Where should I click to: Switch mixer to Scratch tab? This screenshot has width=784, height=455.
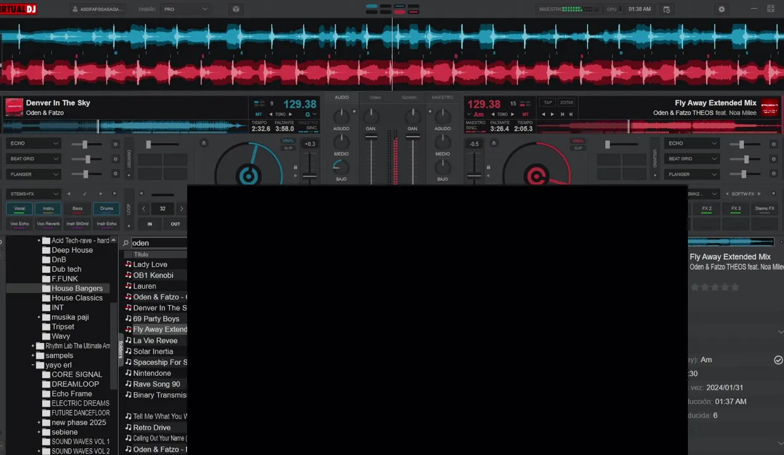pos(409,97)
